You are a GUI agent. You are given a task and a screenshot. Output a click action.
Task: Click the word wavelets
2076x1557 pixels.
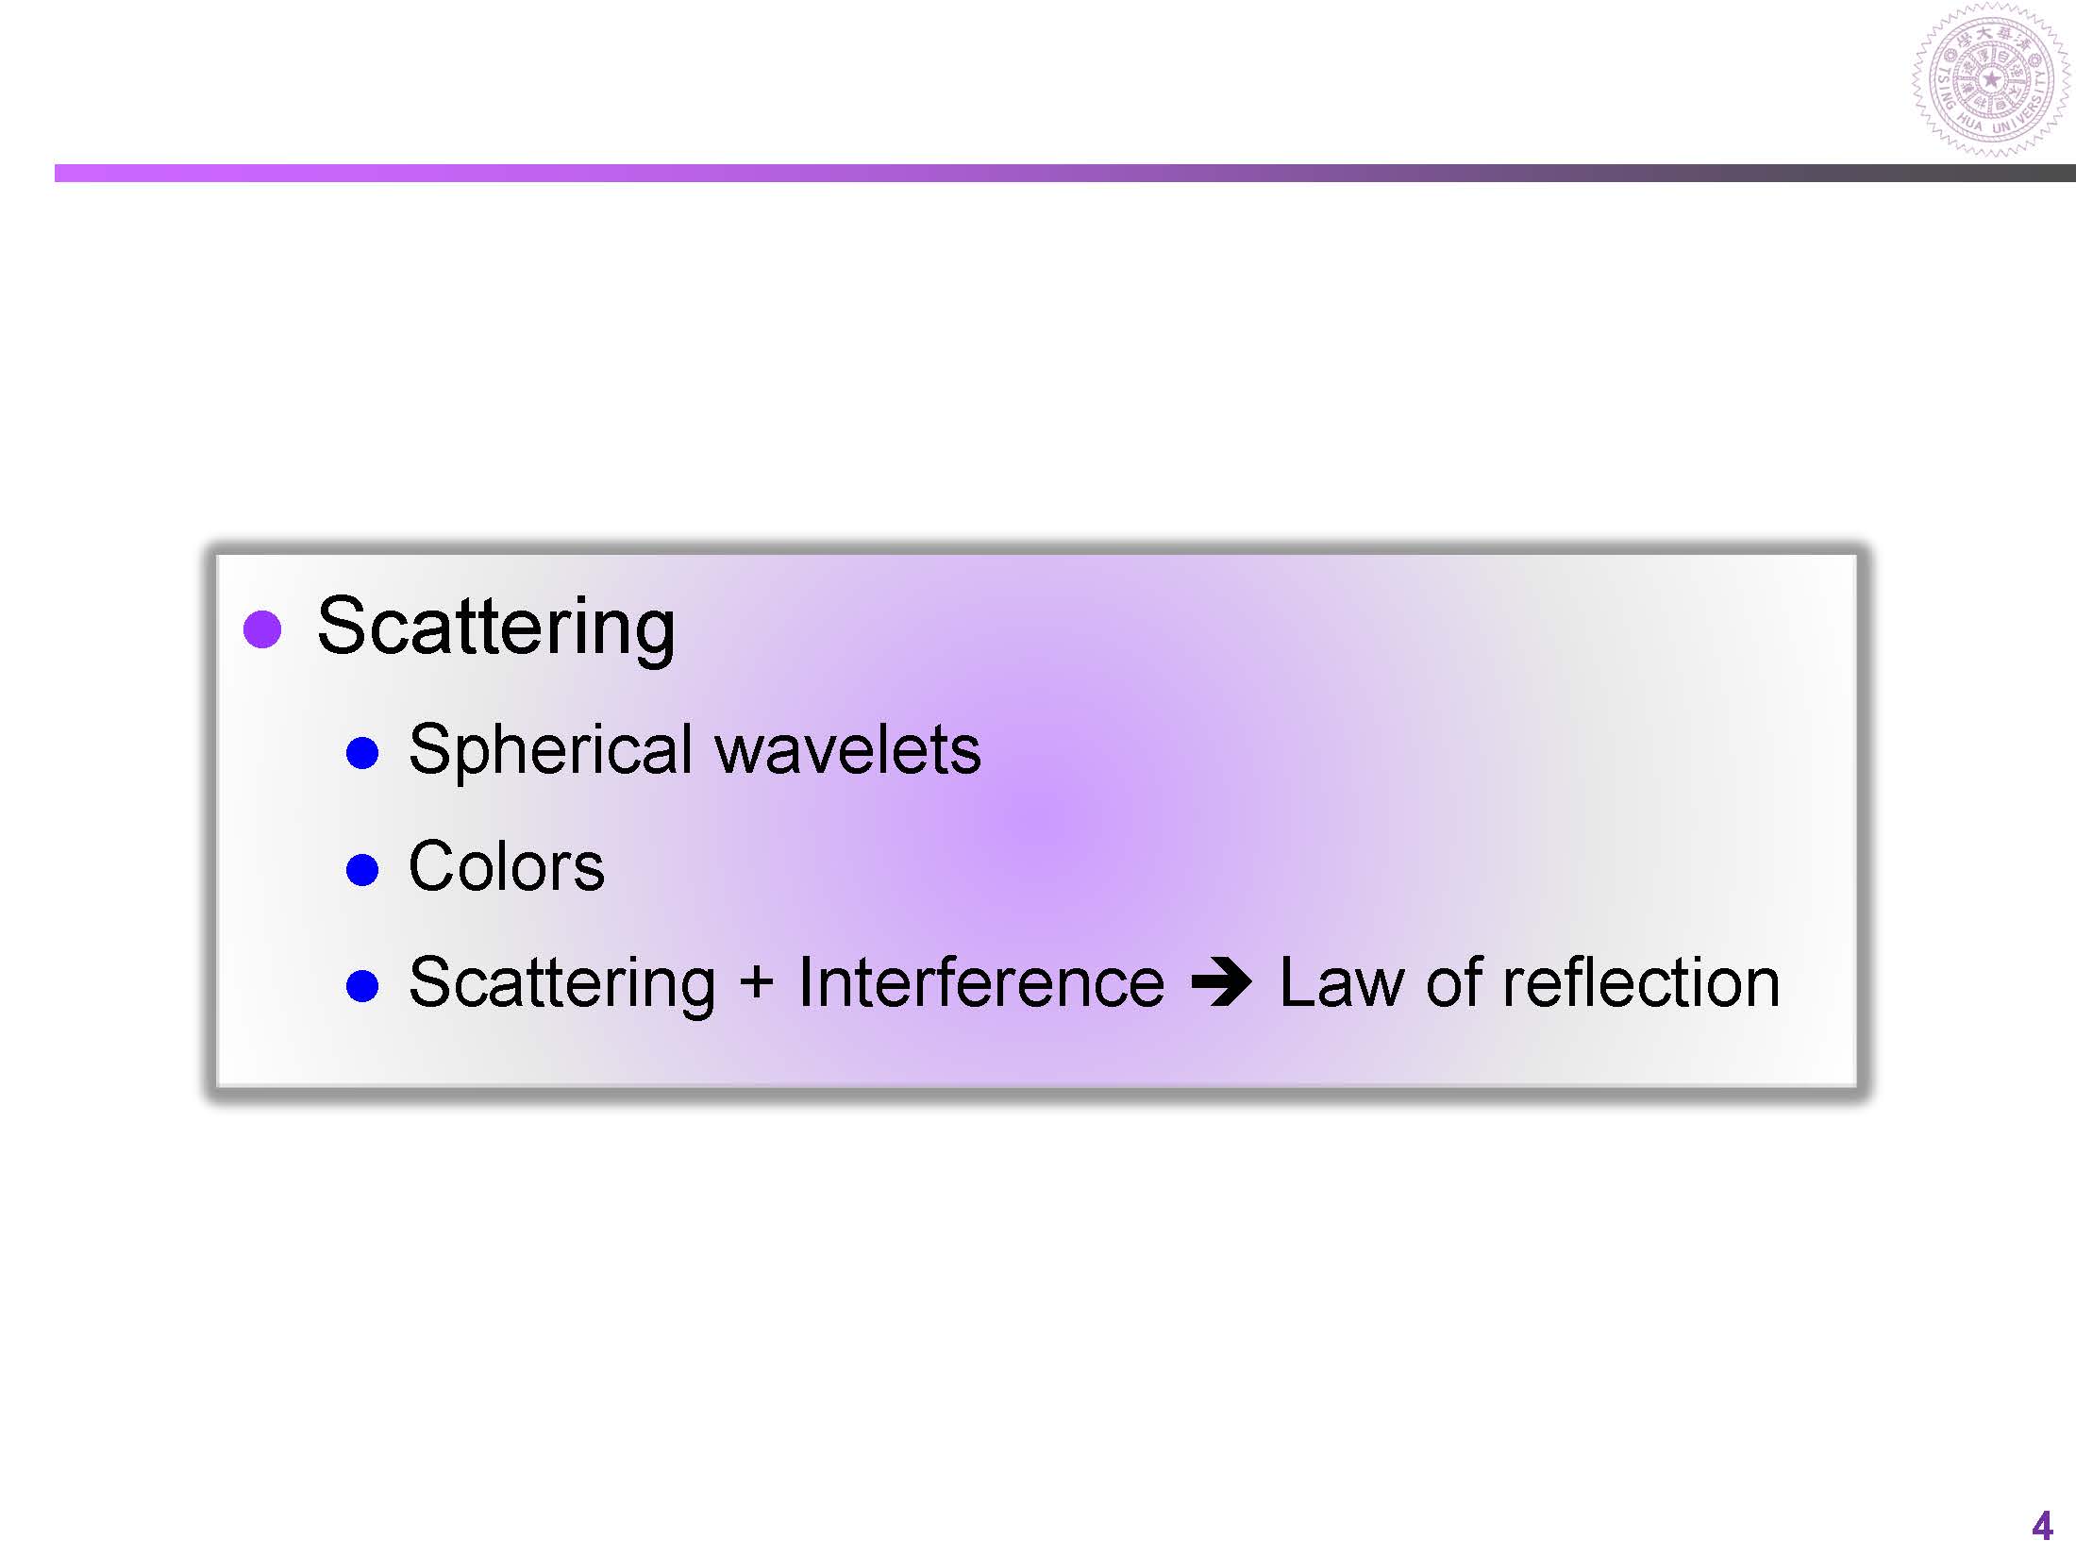(x=847, y=751)
